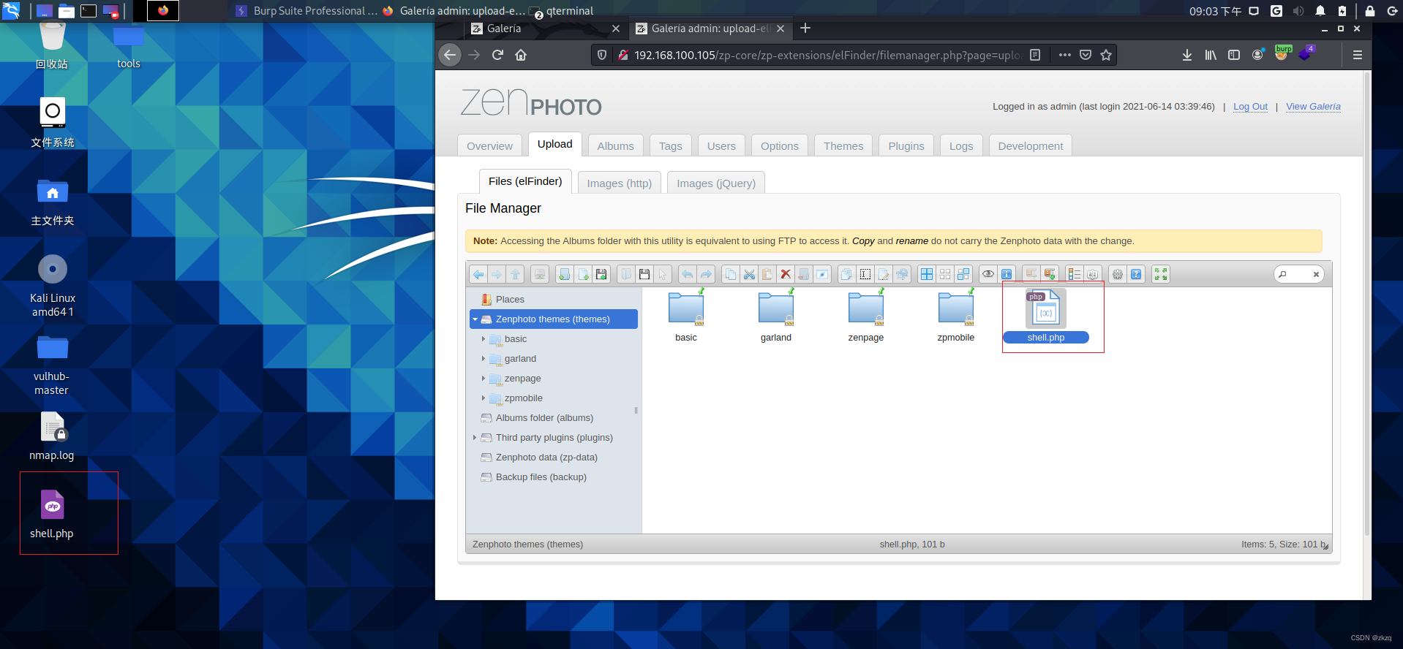
Task: Create a new file with toolbar icon
Action: click(x=583, y=274)
